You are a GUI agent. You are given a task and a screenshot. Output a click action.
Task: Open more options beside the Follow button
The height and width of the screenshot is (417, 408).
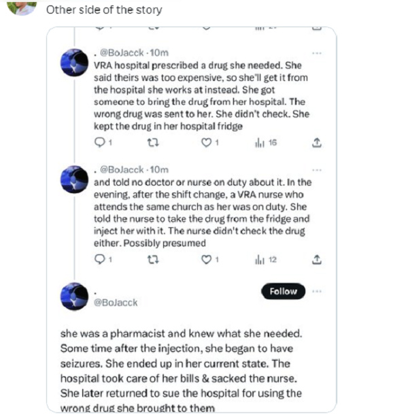(316, 290)
